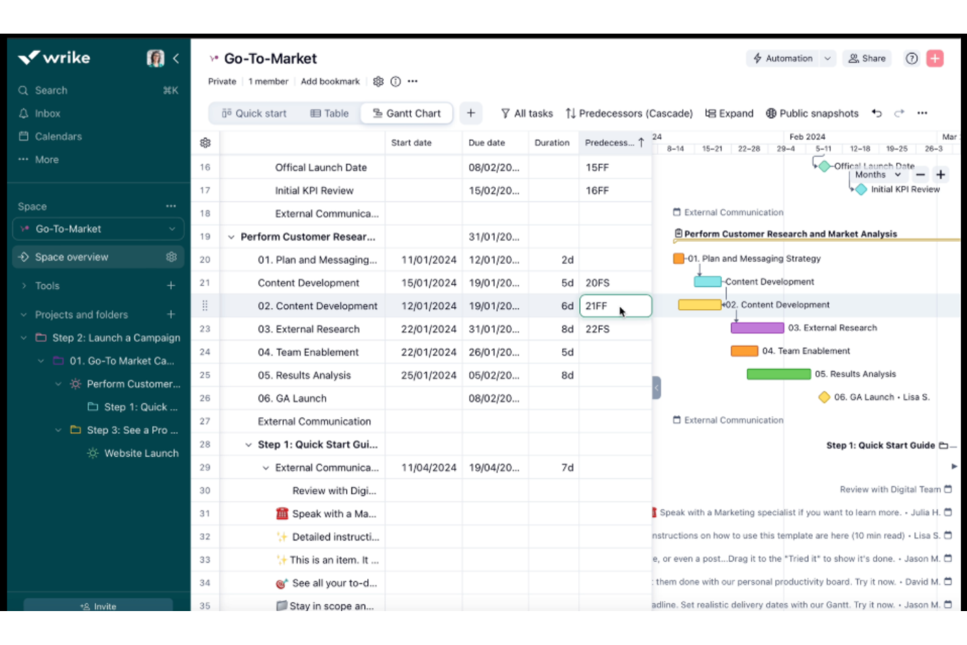Collapse the Perform Customer Research task group

click(232, 237)
